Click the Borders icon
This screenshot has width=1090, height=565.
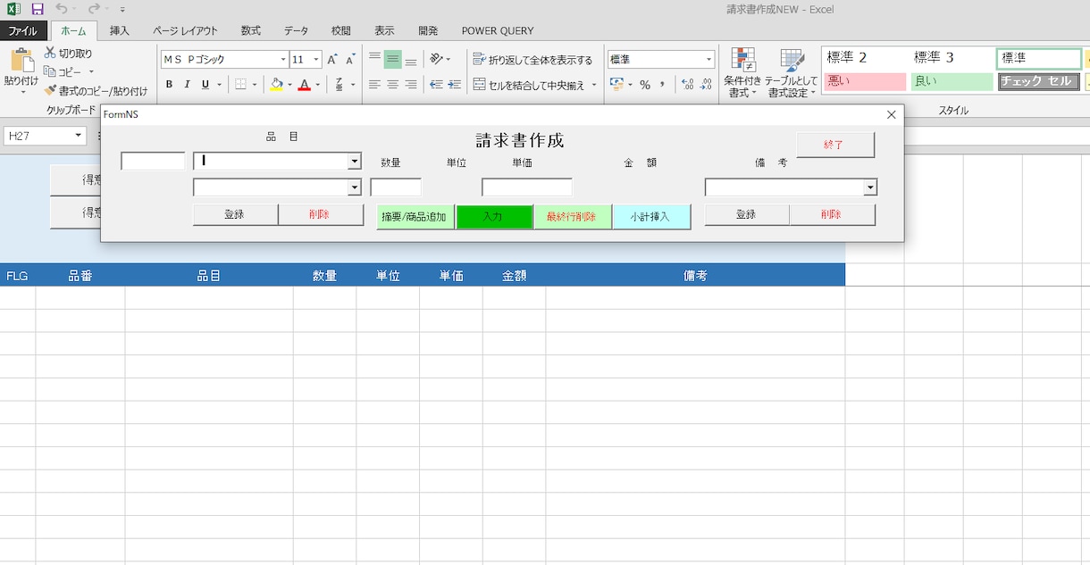(240, 85)
